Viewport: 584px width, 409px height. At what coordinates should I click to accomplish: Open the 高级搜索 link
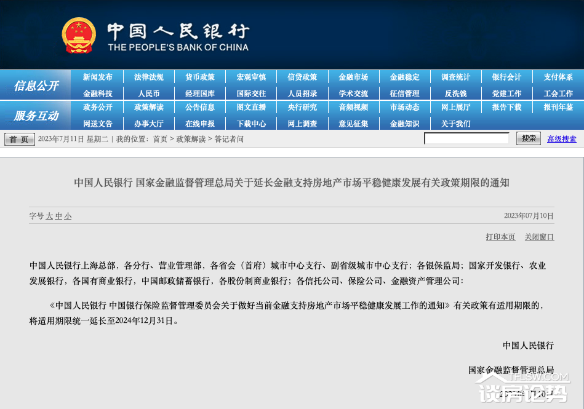pos(562,139)
